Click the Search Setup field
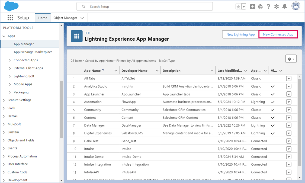The image size is (305, 183). click(x=145, y=7)
